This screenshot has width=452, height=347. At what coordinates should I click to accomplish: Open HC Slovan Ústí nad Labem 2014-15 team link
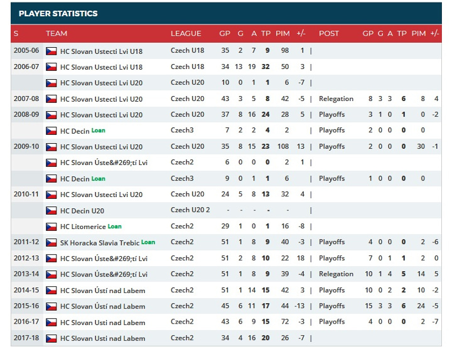point(102,291)
